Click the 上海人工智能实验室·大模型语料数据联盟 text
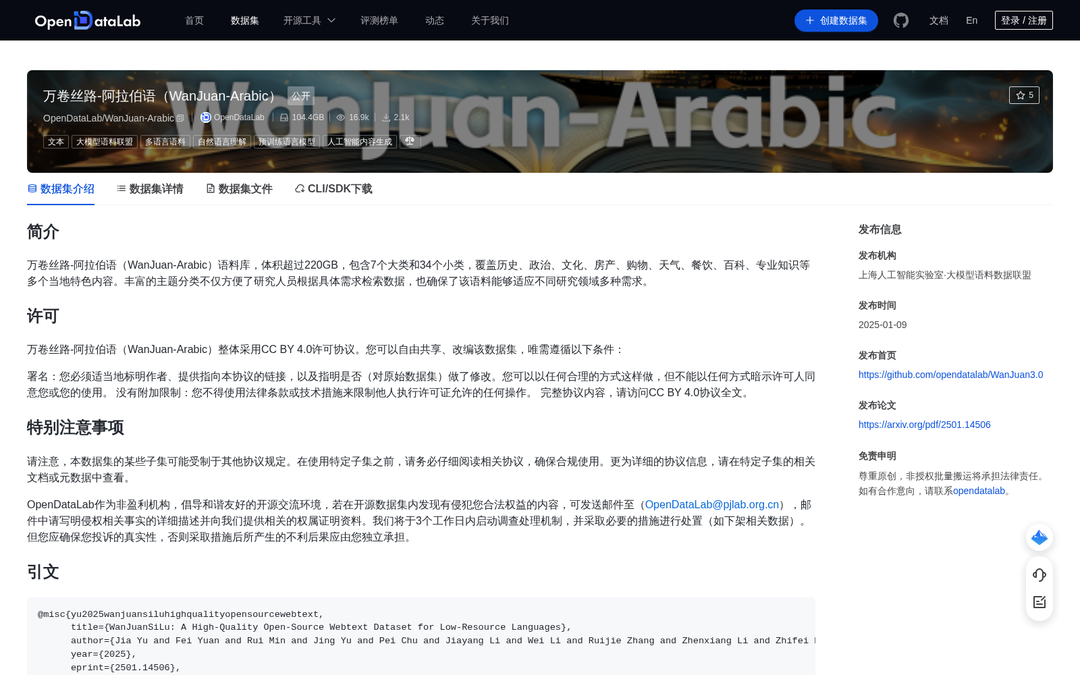 click(x=945, y=275)
